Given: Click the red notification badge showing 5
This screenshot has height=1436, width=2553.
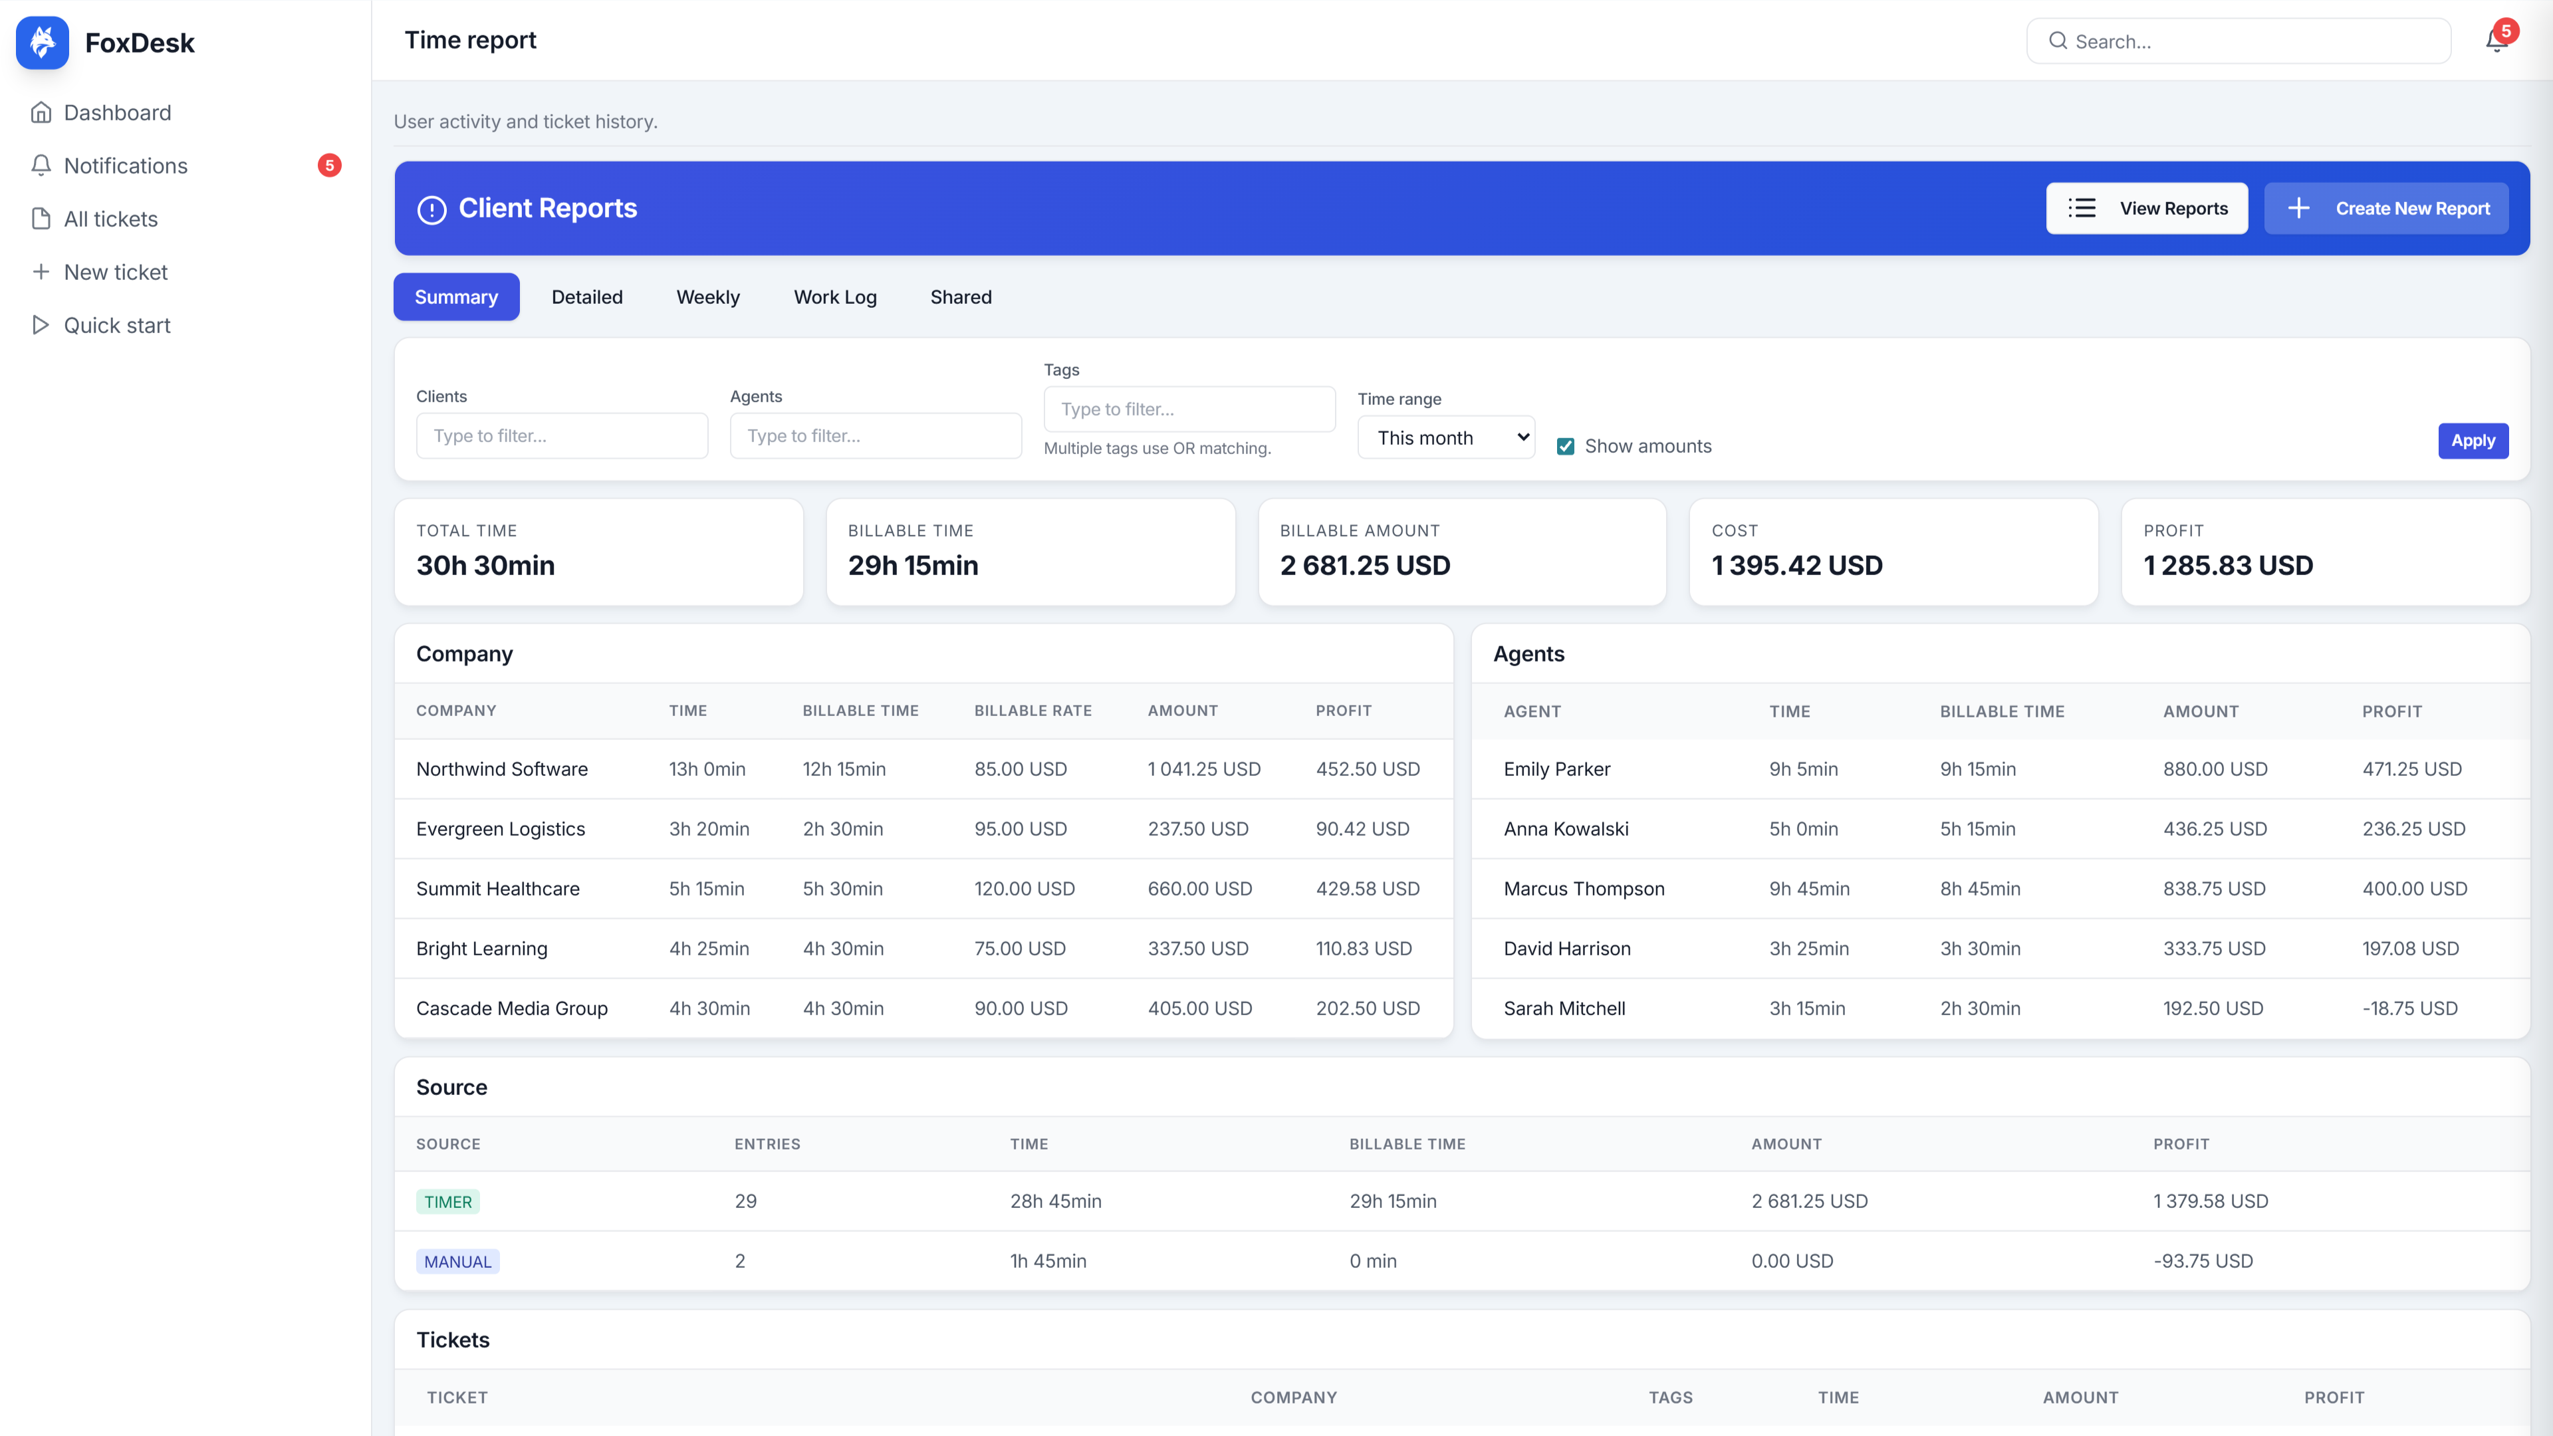Looking at the screenshot, I should pyautogui.click(x=329, y=166).
